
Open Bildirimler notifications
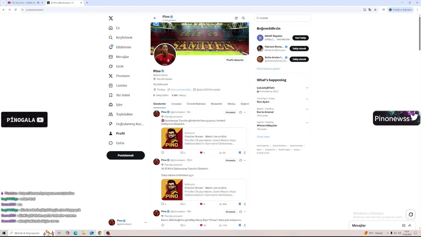[120, 47]
